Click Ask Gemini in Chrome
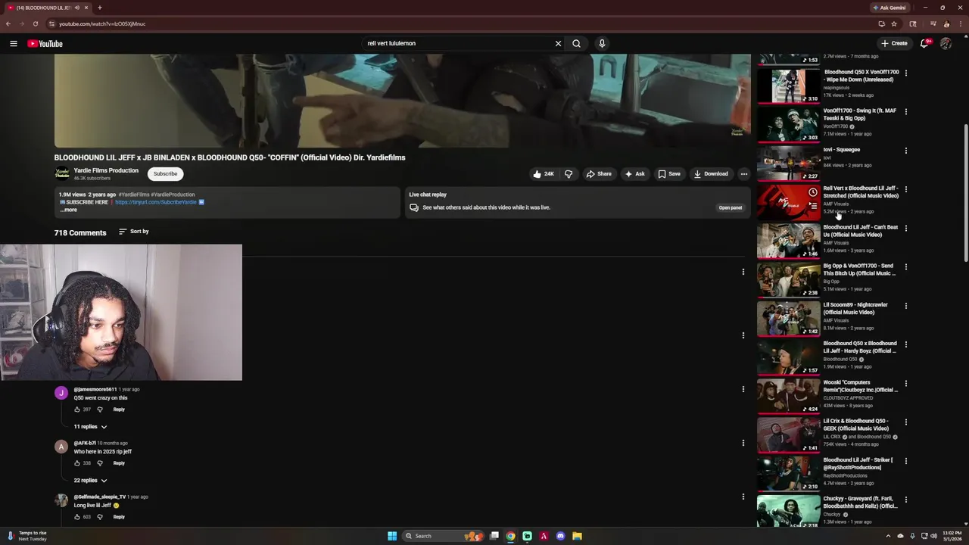Image resolution: width=969 pixels, height=545 pixels. tap(890, 8)
